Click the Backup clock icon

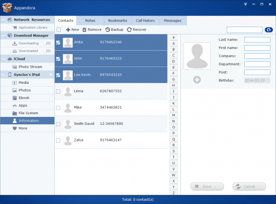click(108, 29)
